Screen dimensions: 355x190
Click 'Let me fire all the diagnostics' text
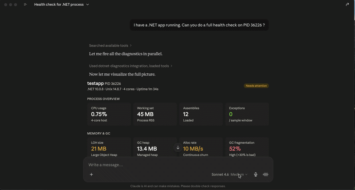(126, 54)
